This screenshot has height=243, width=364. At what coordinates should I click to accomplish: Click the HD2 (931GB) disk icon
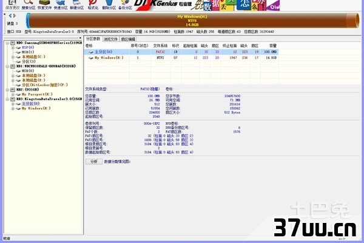[x=13, y=89]
